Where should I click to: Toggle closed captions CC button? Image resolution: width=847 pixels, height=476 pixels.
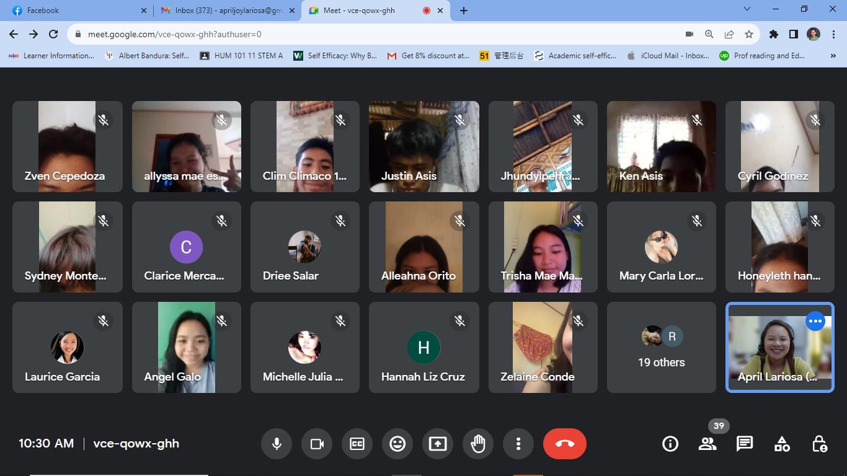coord(357,444)
